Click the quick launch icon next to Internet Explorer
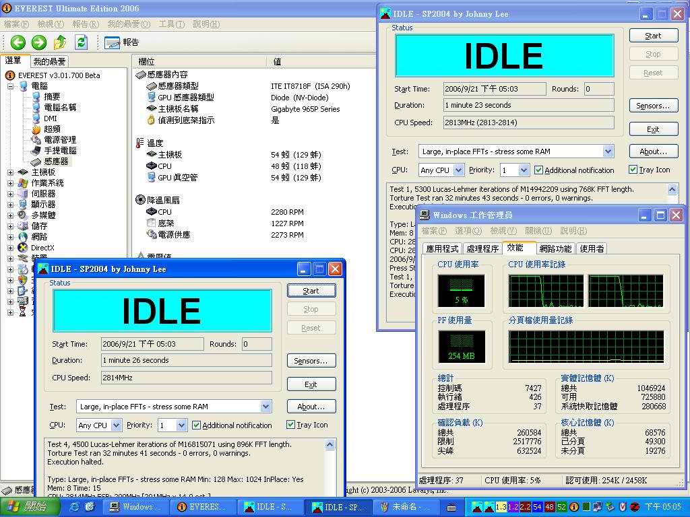Screen dimensions: 690x517 click(90, 507)
